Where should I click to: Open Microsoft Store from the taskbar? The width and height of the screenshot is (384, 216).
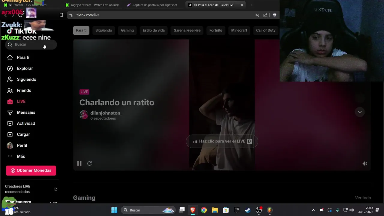coord(226,210)
